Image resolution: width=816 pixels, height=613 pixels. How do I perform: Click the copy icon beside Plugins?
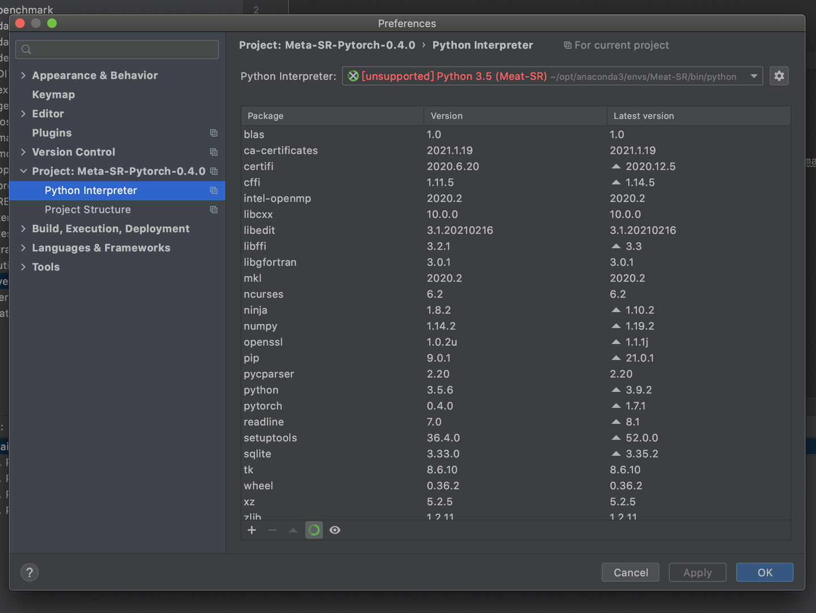214,133
